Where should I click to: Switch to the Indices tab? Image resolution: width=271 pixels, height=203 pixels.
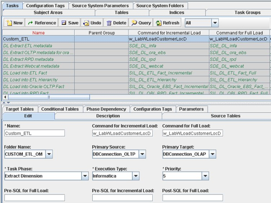coord(177,12)
